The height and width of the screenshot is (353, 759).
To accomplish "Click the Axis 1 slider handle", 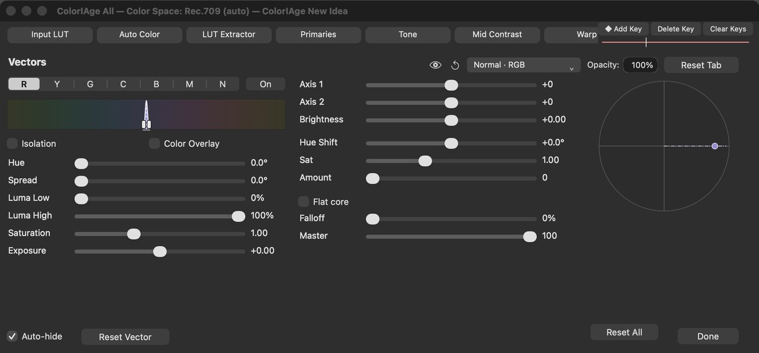I will (x=451, y=85).
